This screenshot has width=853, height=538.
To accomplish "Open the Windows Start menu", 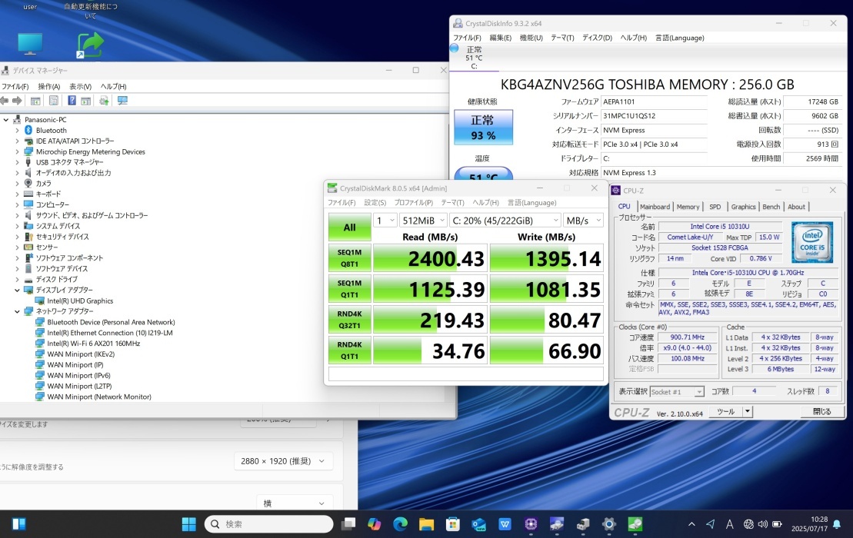I will (188, 524).
